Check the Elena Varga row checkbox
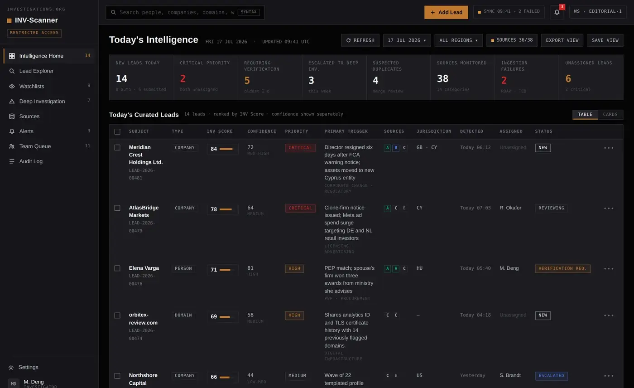 tap(117, 268)
